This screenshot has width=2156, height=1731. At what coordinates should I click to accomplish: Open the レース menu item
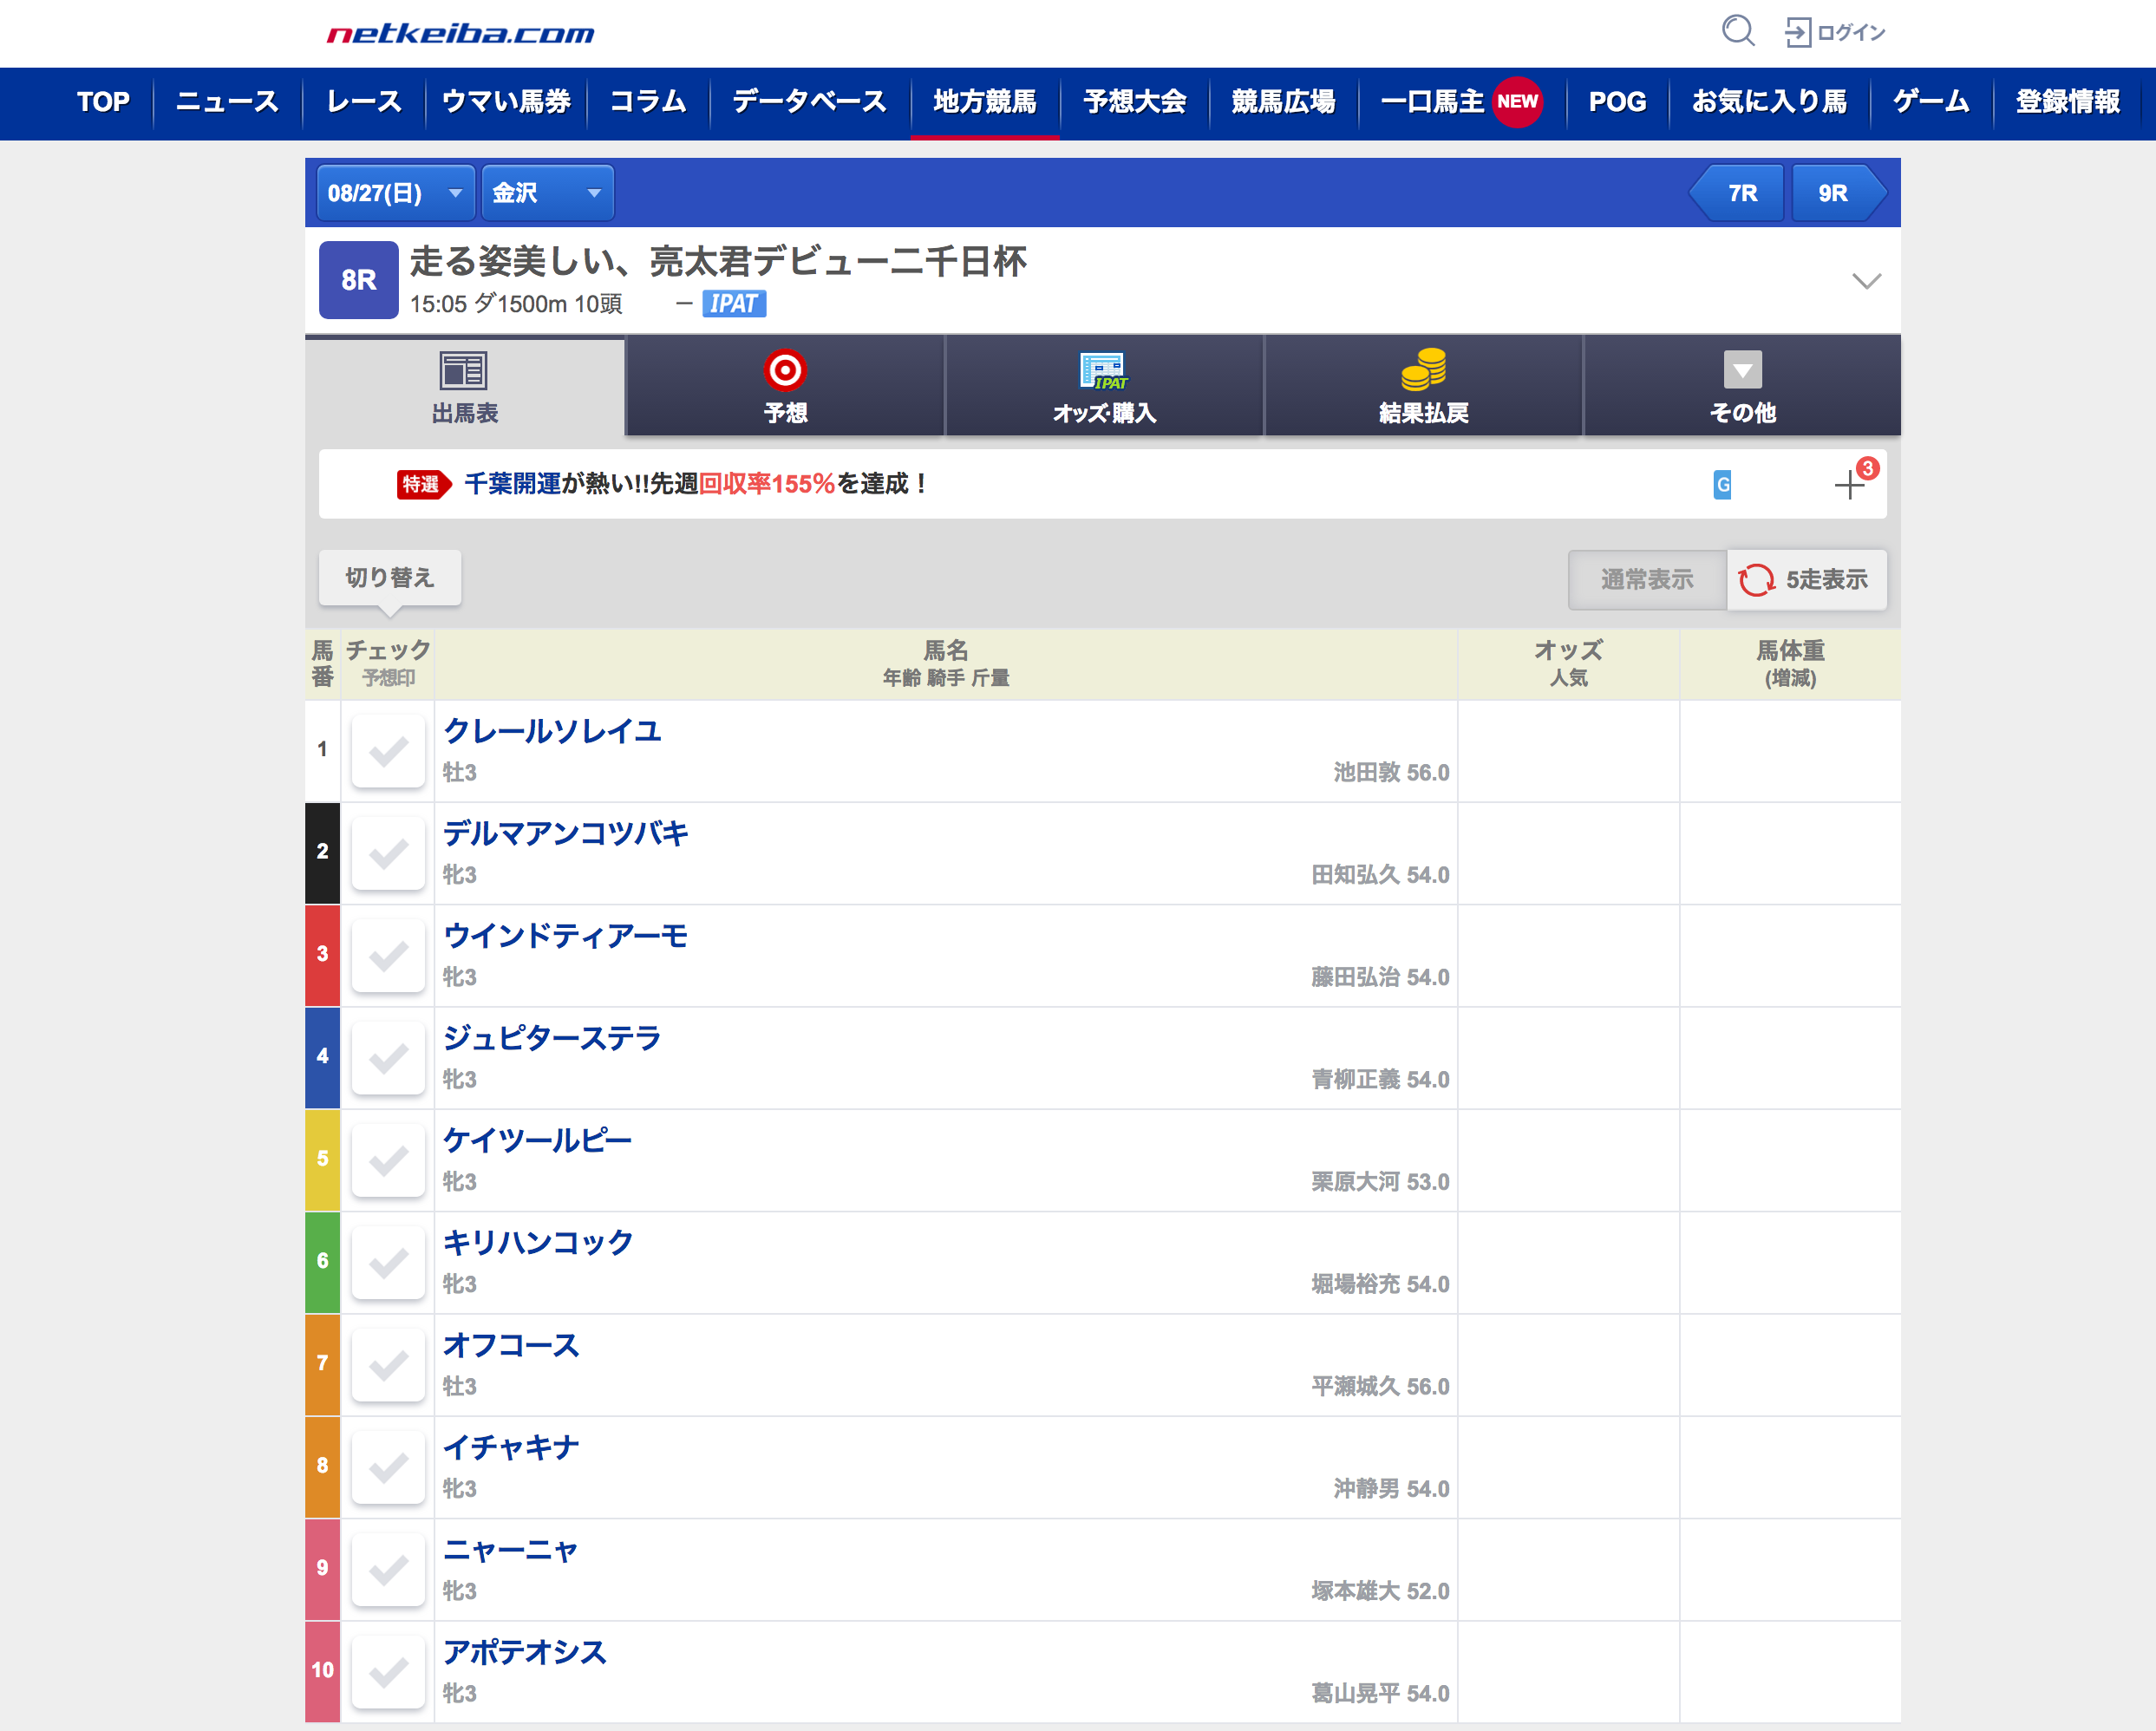pos(364,102)
